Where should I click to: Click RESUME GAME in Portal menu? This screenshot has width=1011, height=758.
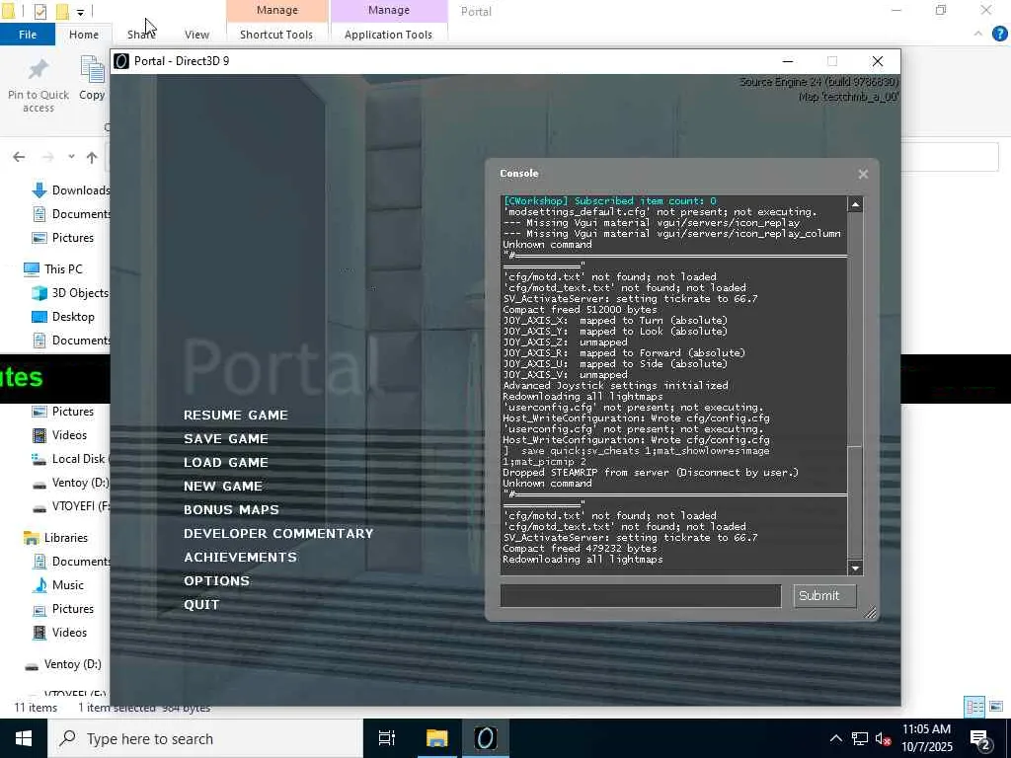235,416
